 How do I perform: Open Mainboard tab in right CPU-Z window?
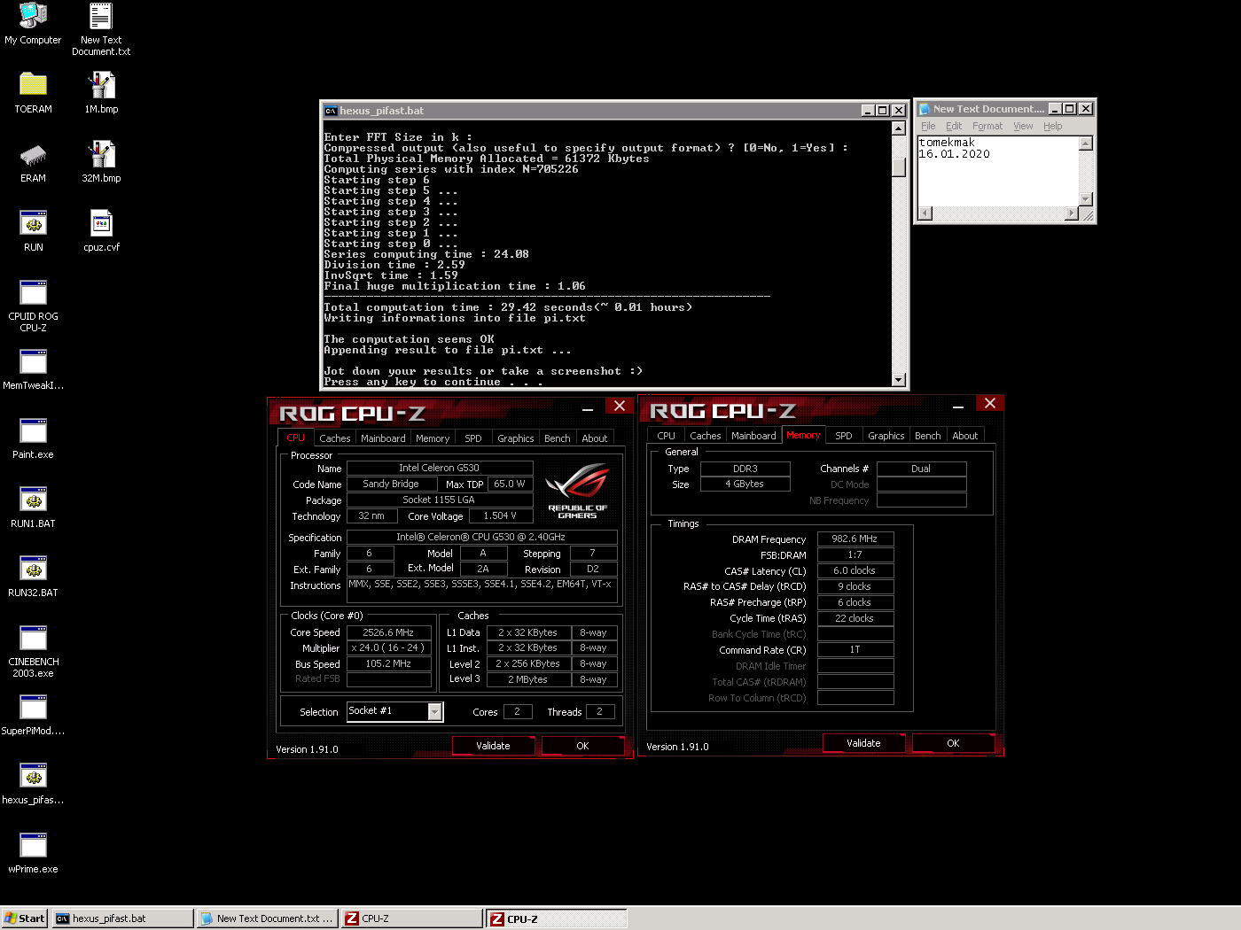coord(753,436)
